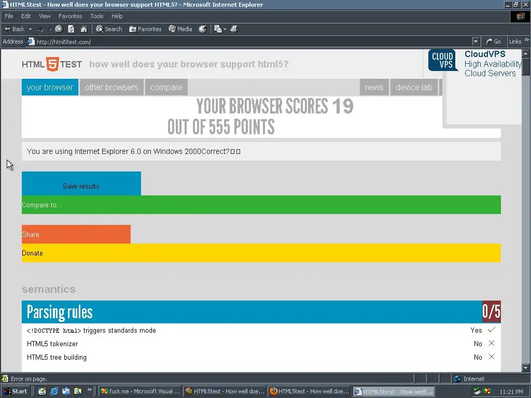Launch Internet Explorer from quick launch
The width and height of the screenshot is (531, 398).
coord(54,391)
